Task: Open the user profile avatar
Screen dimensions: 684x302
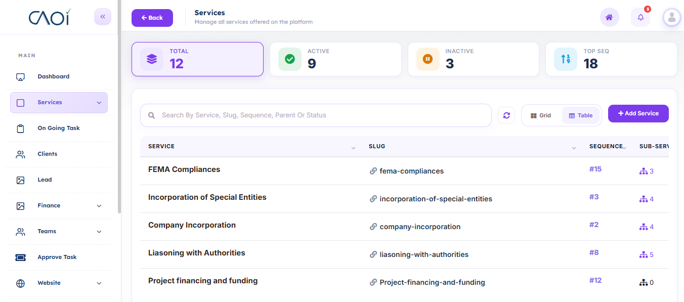Action: click(x=672, y=17)
